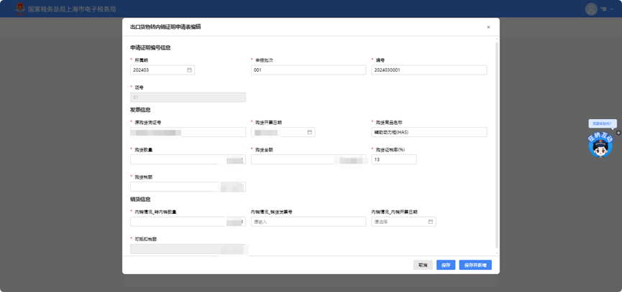This screenshot has height=292, width=622.
Task: Open calendar icon in 内销开票日期 field
Action: coord(431,222)
